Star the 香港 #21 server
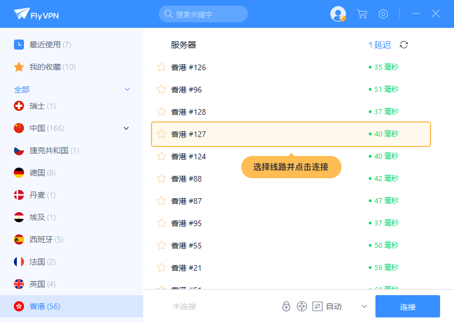Screen dimensions: 454x323 pos(162,268)
